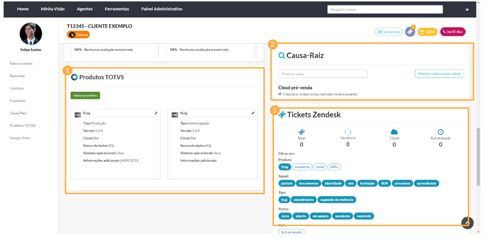486x238 pixels.
Task: Edit the fluig Produção product card
Action: (156, 113)
